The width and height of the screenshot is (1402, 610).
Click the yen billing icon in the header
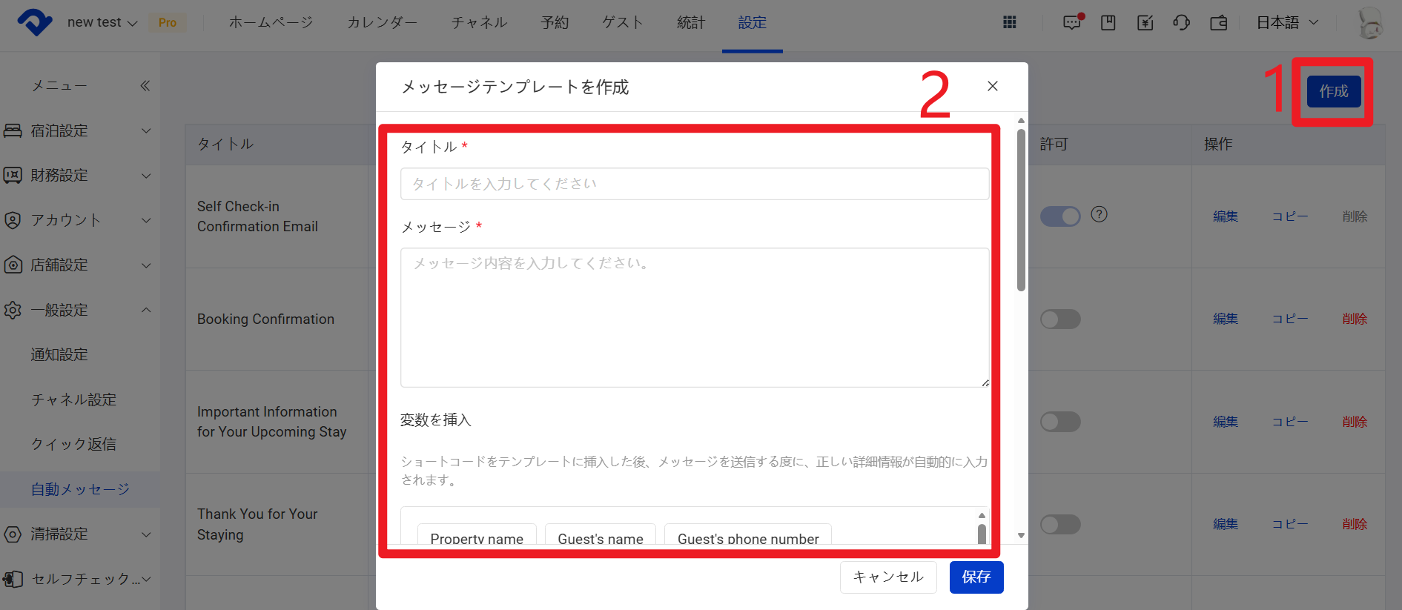tap(1145, 22)
